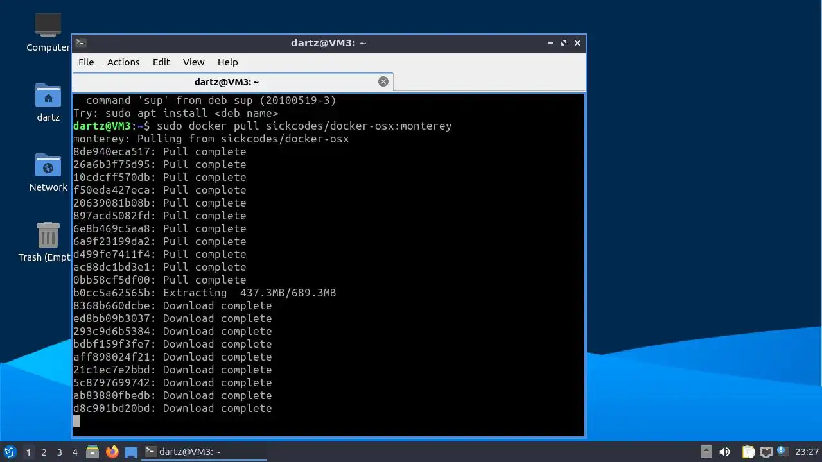Minimize the terminal window
This screenshot has width=822, height=462.
coord(550,43)
